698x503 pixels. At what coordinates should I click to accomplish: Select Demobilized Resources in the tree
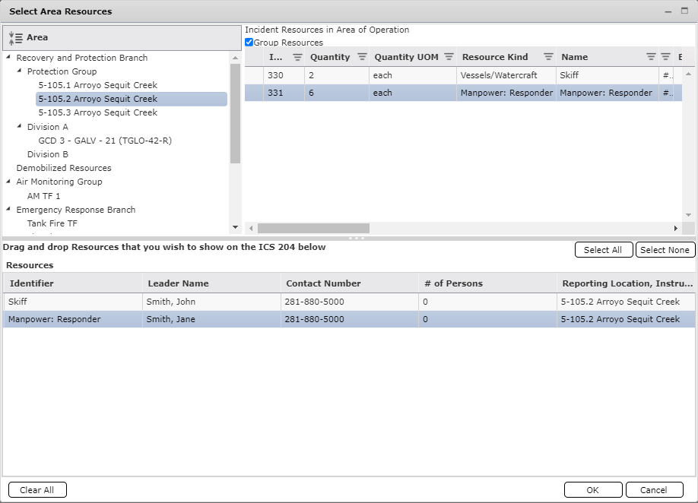point(64,168)
